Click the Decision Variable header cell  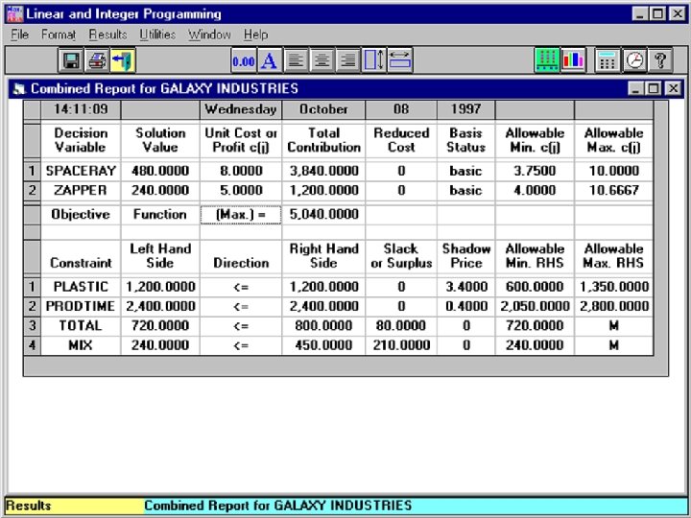point(81,140)
